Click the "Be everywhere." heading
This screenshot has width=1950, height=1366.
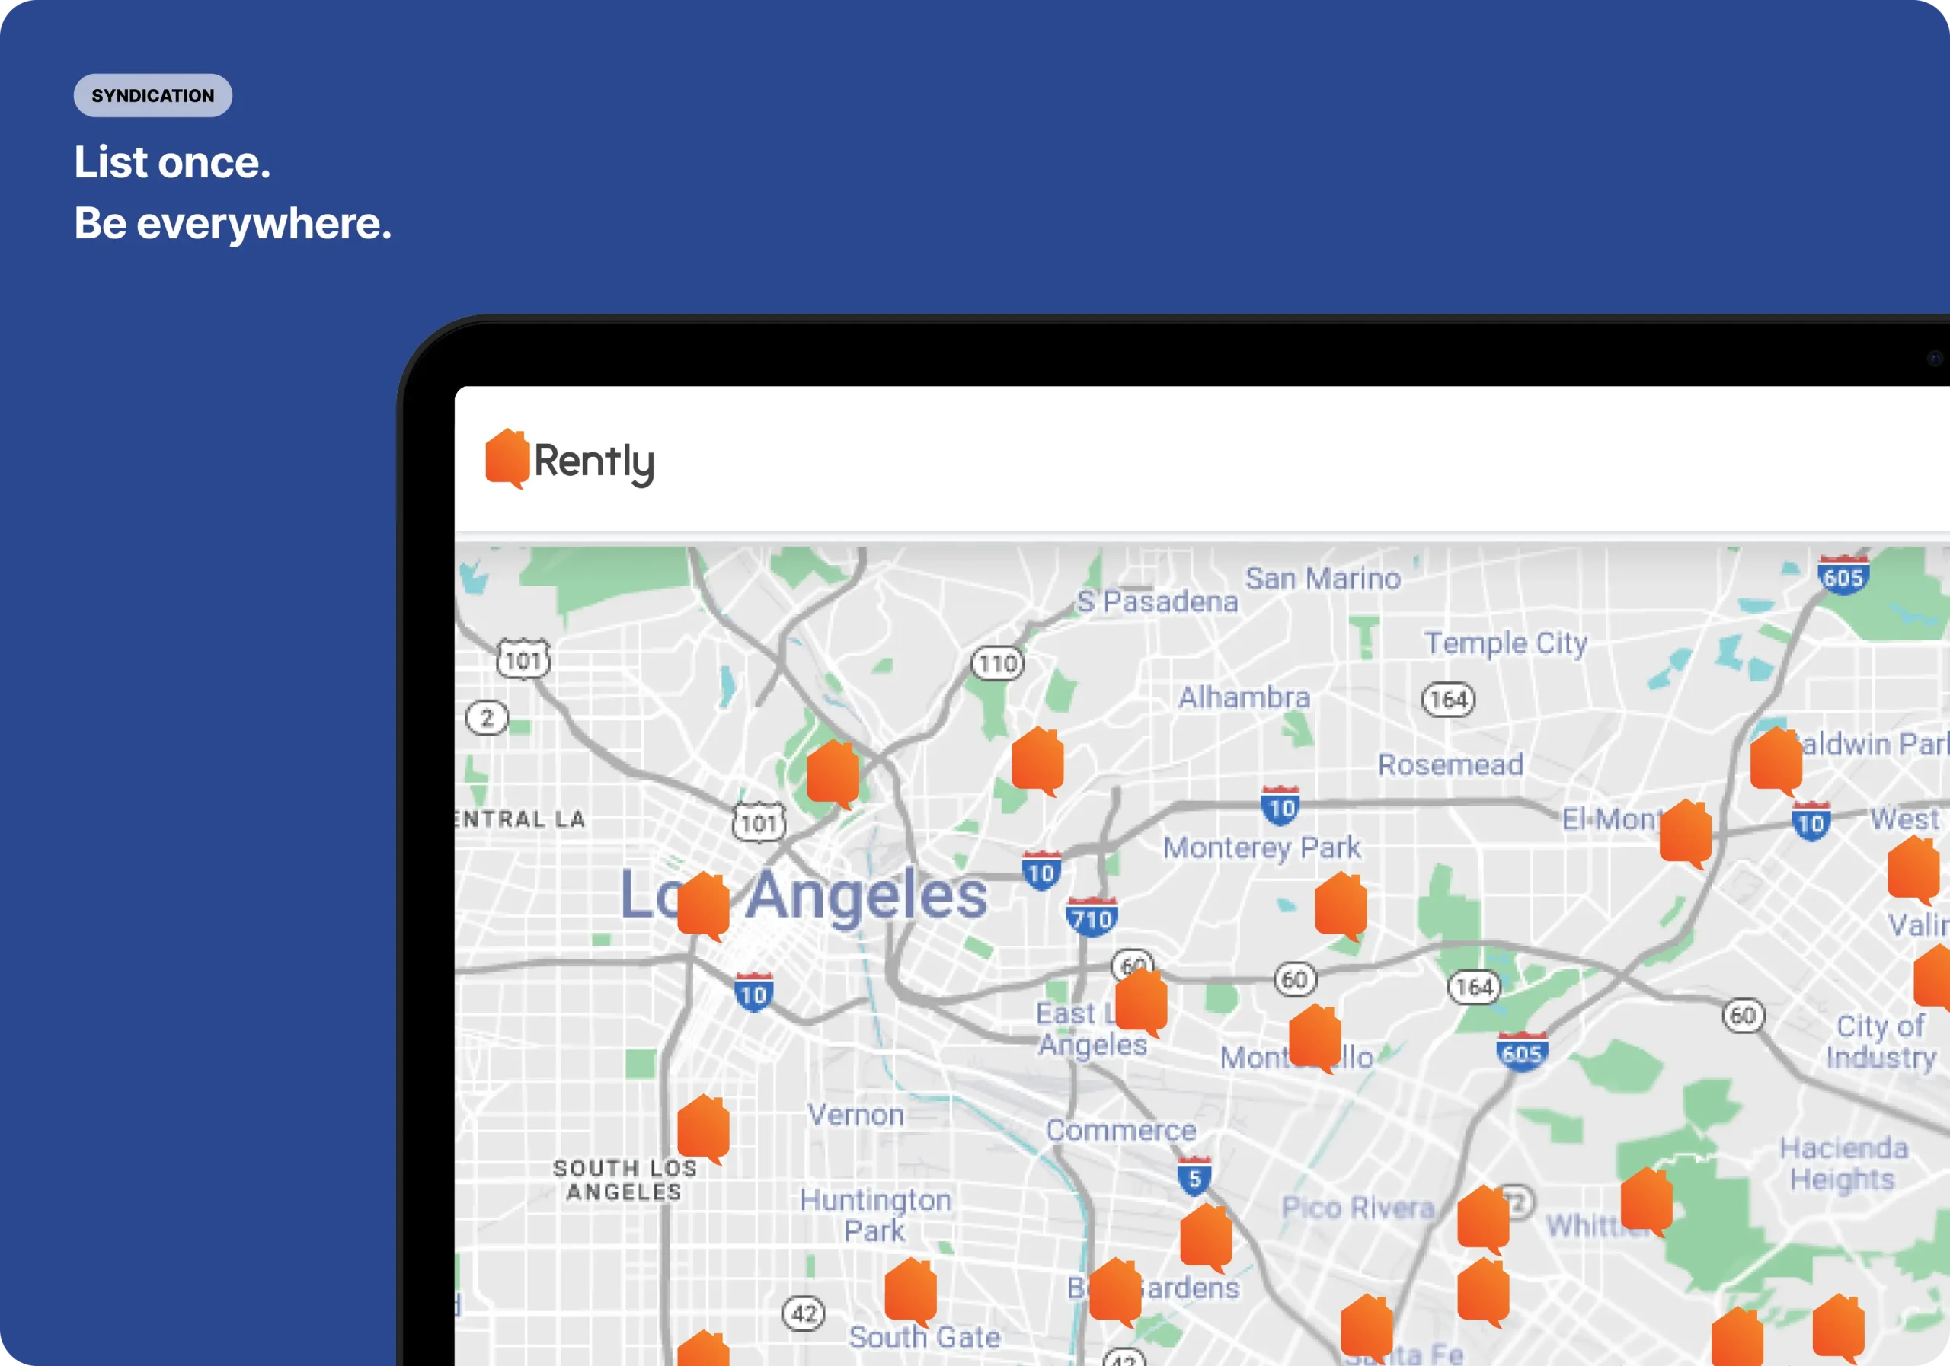233,223
